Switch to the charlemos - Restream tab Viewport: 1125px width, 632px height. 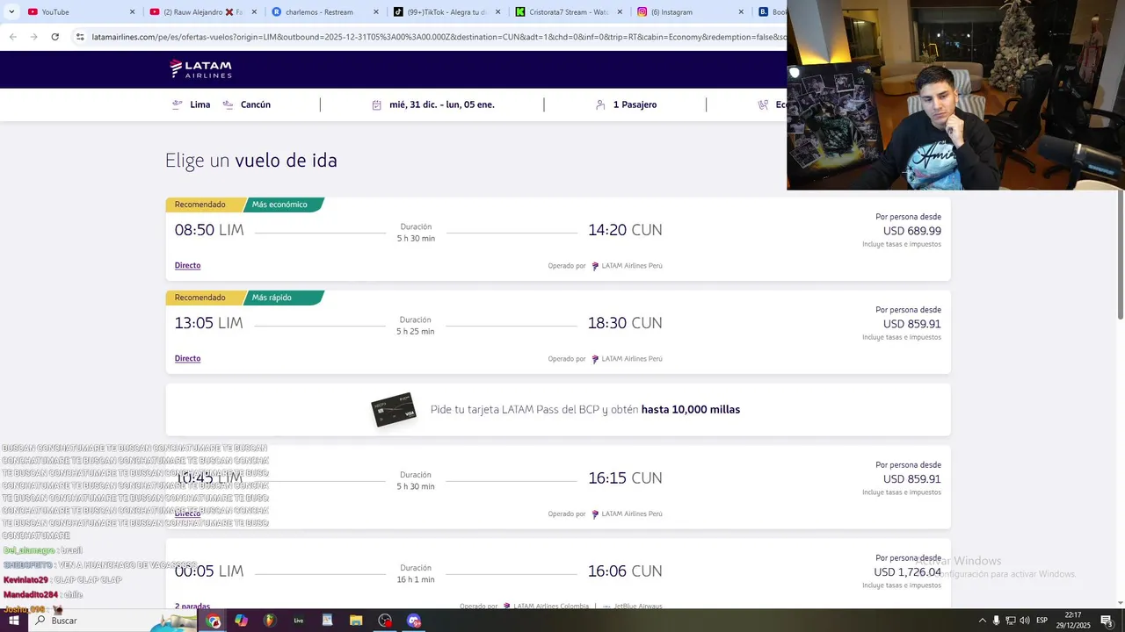[324, 12]
